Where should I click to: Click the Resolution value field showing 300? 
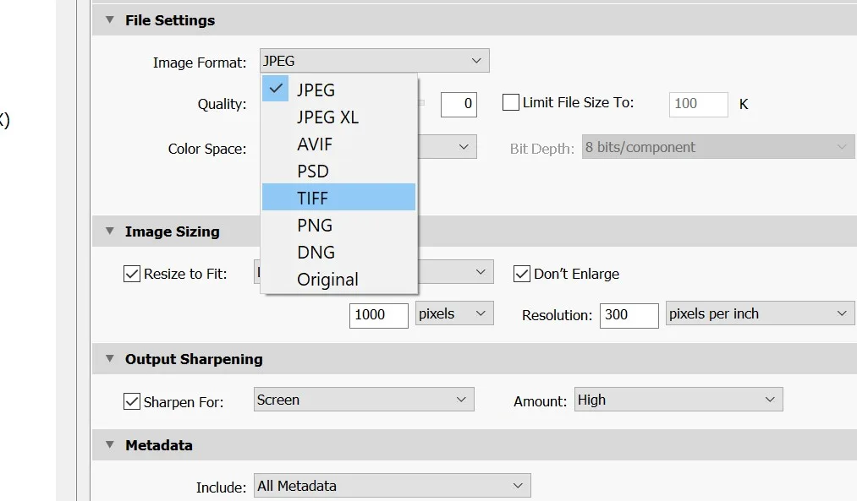[x=628, y=315]
